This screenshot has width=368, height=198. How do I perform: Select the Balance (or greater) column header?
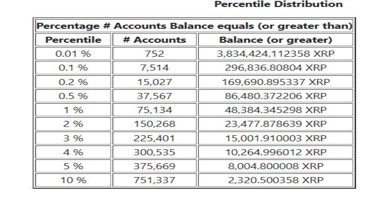pos(275,40)
